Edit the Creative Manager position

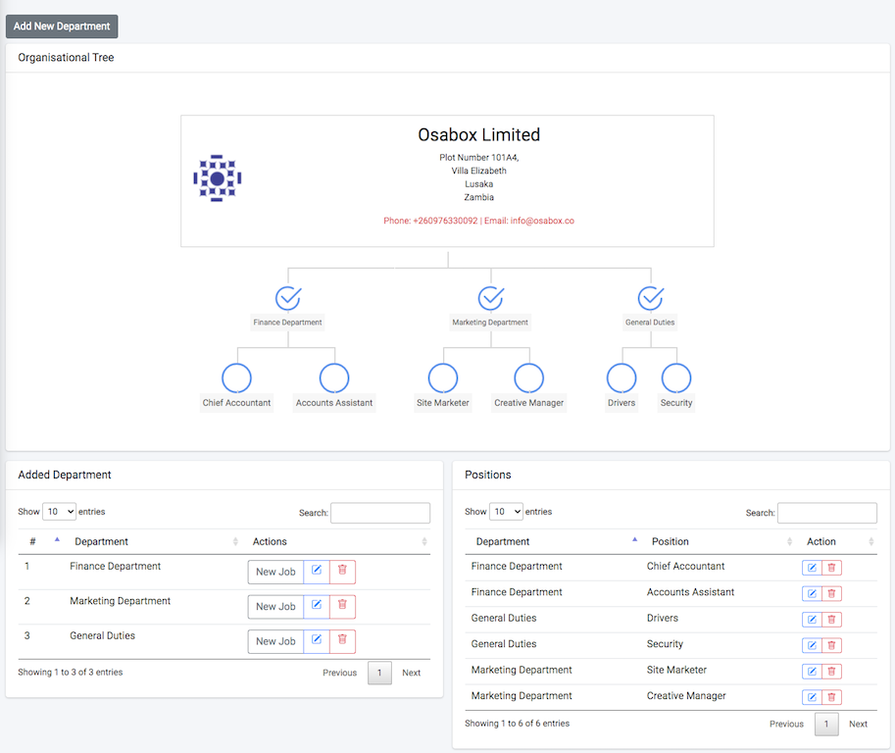click(x=812, y=697)
